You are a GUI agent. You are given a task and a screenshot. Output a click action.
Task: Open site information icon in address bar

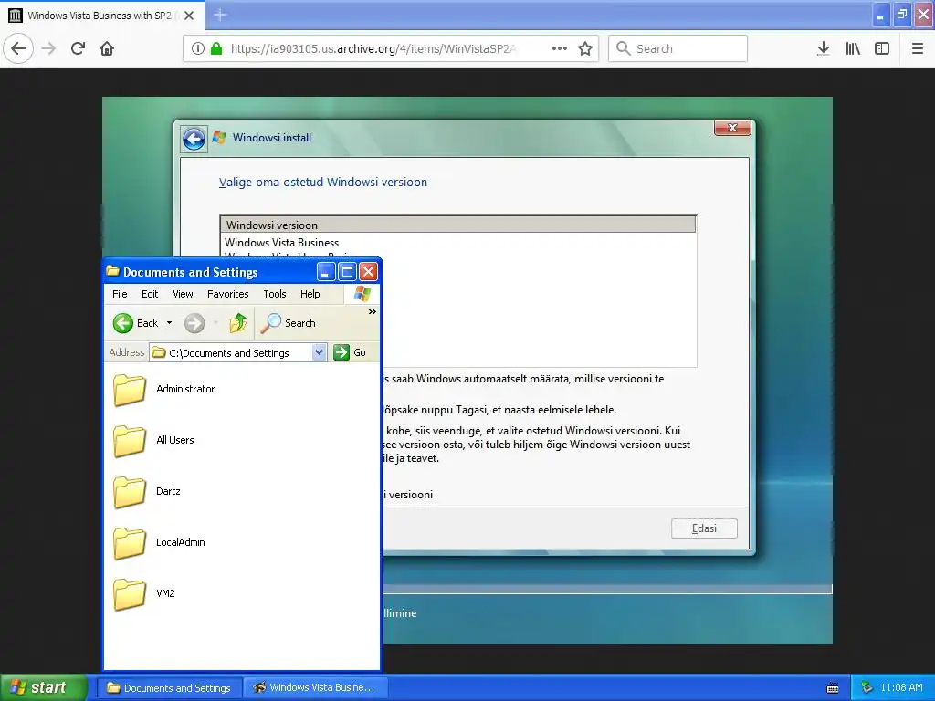coord(198,48)
